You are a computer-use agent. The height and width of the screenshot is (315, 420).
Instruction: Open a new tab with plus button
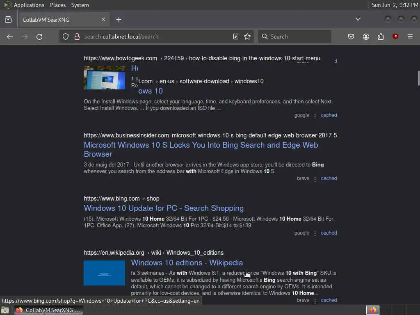[x=119, y=20]
